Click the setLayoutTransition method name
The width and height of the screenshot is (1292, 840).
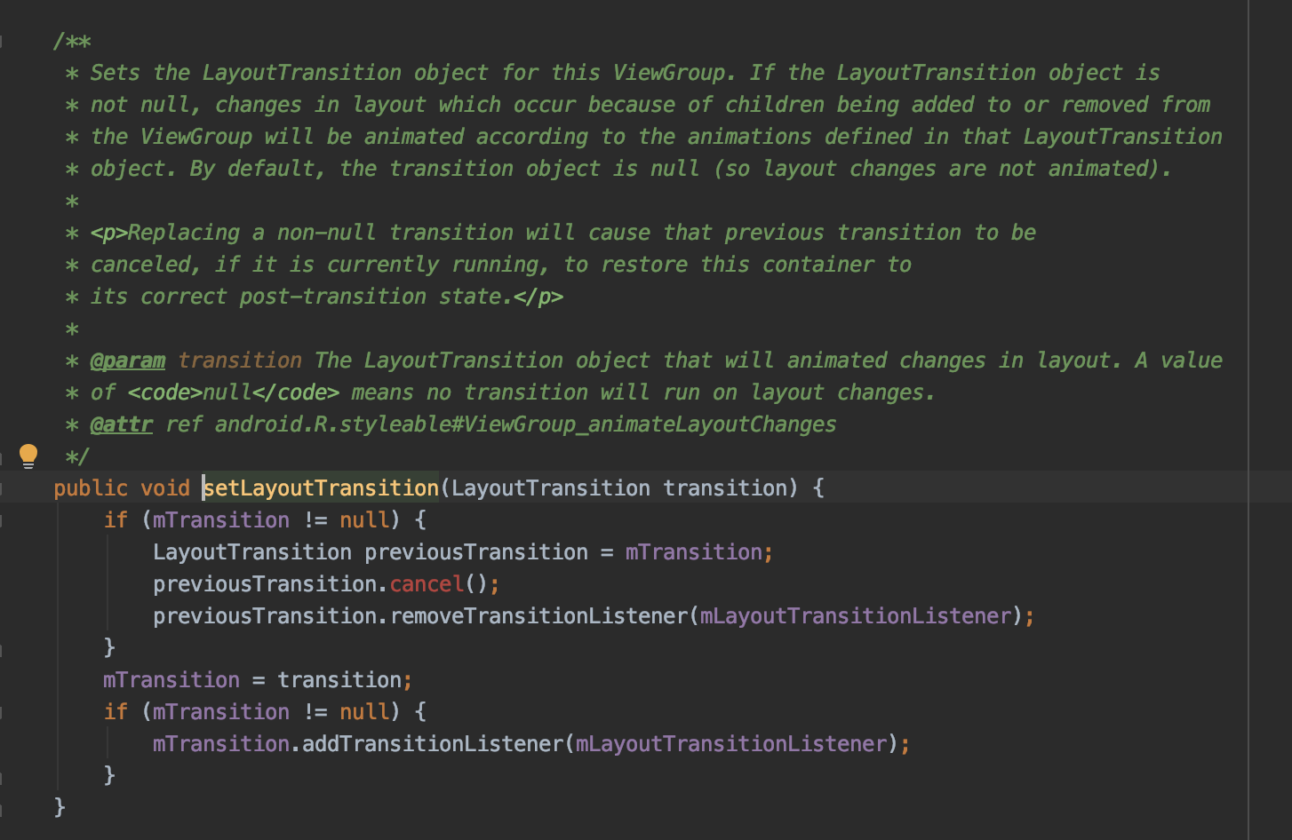pos(321,488)
